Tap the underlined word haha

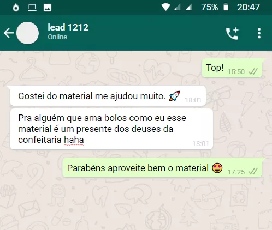pos(74,140)
